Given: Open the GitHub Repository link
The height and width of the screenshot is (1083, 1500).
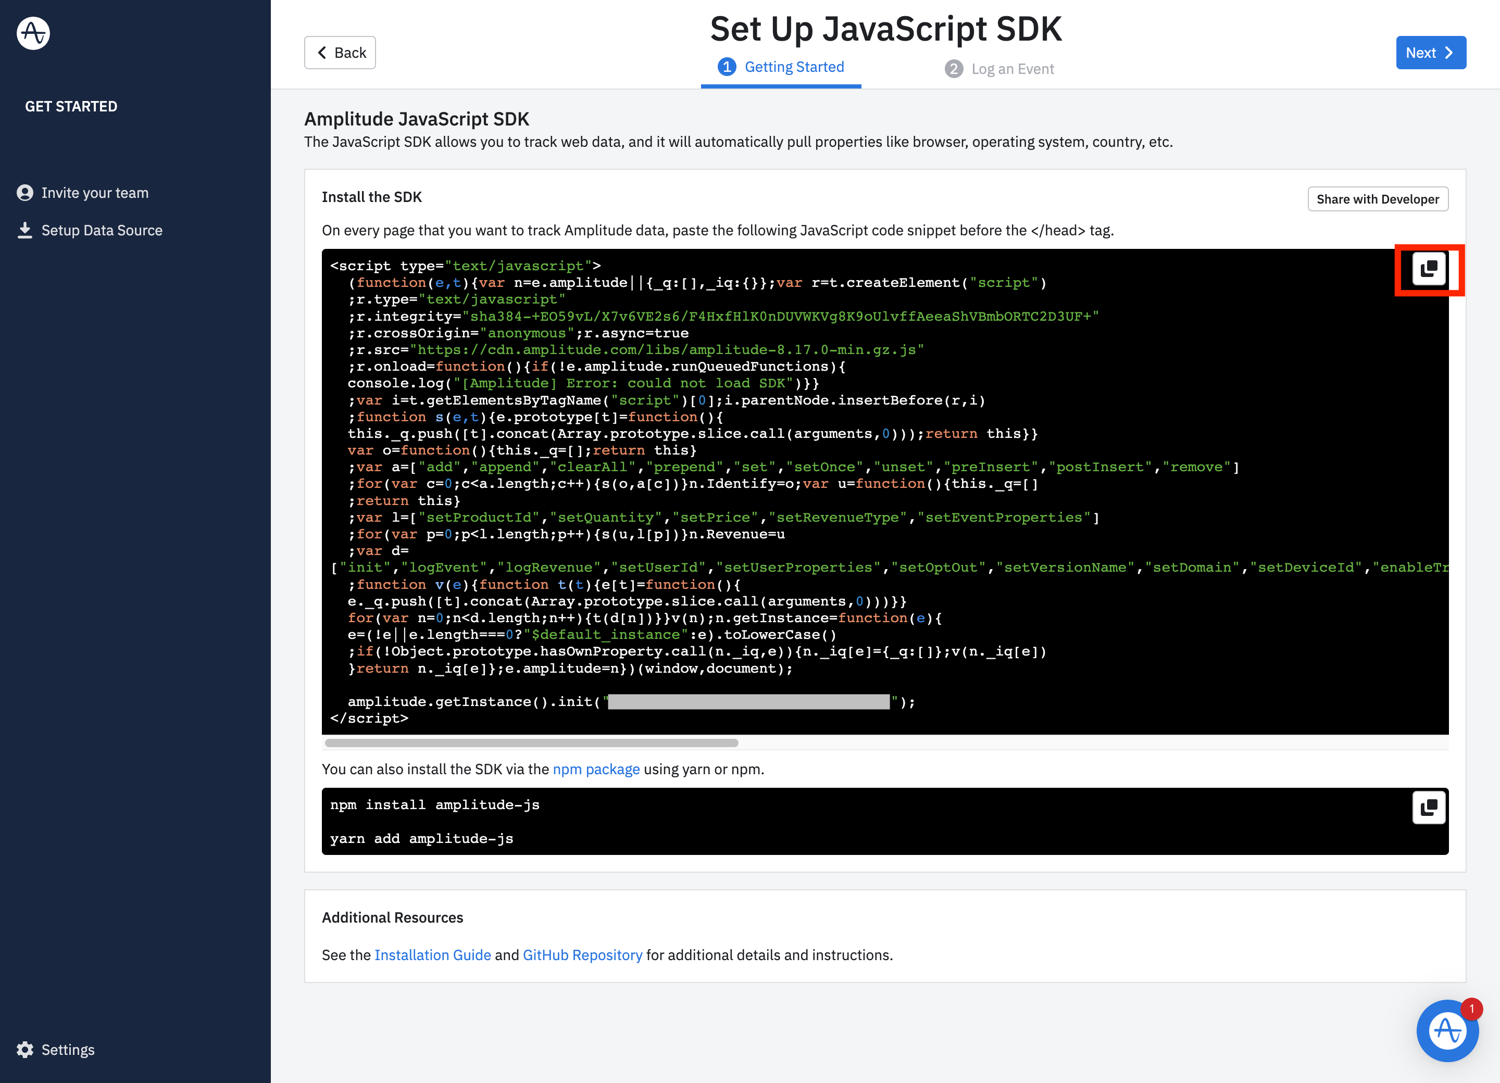Looking at the screenshot, I should point(582,955).
